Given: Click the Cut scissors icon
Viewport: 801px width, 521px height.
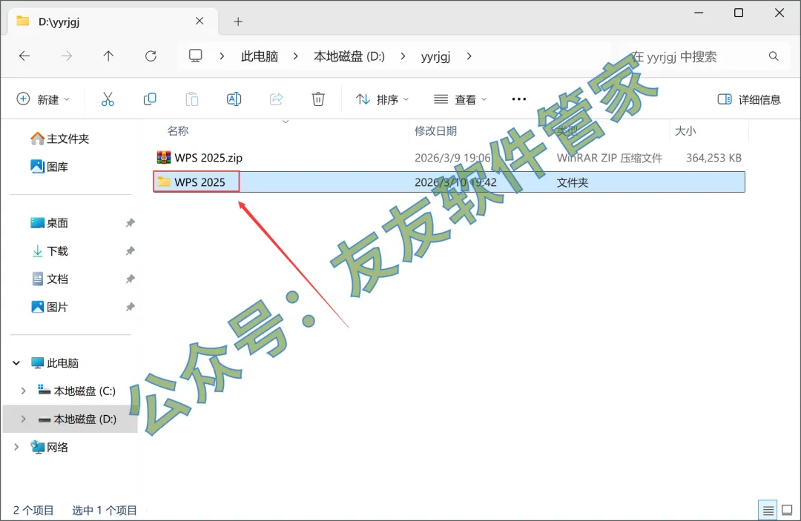Looking at the screenshot, I should [108, 99].
